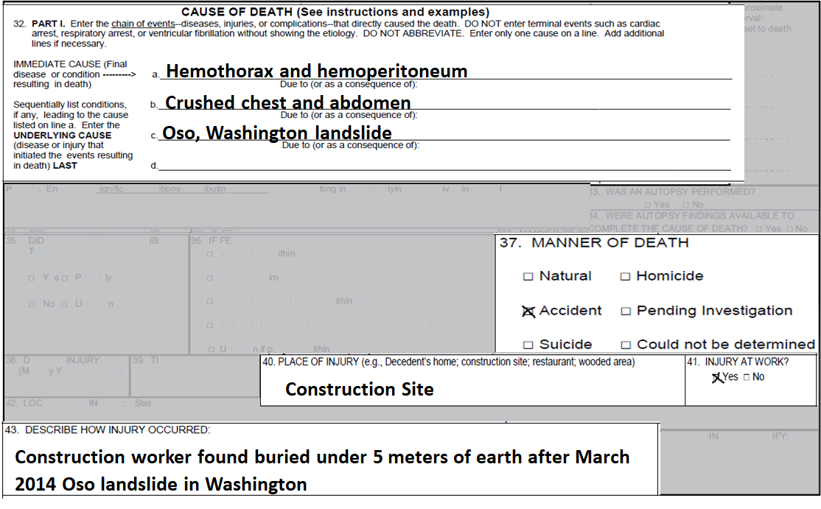Click line b: Crushed chest and abdomen

[287, 102]
